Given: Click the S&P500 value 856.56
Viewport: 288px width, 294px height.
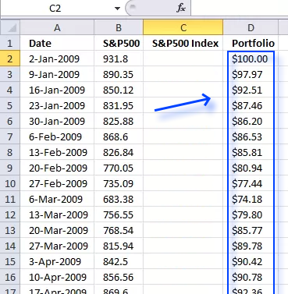Looking at the screenshot, I should coord(119,277).
